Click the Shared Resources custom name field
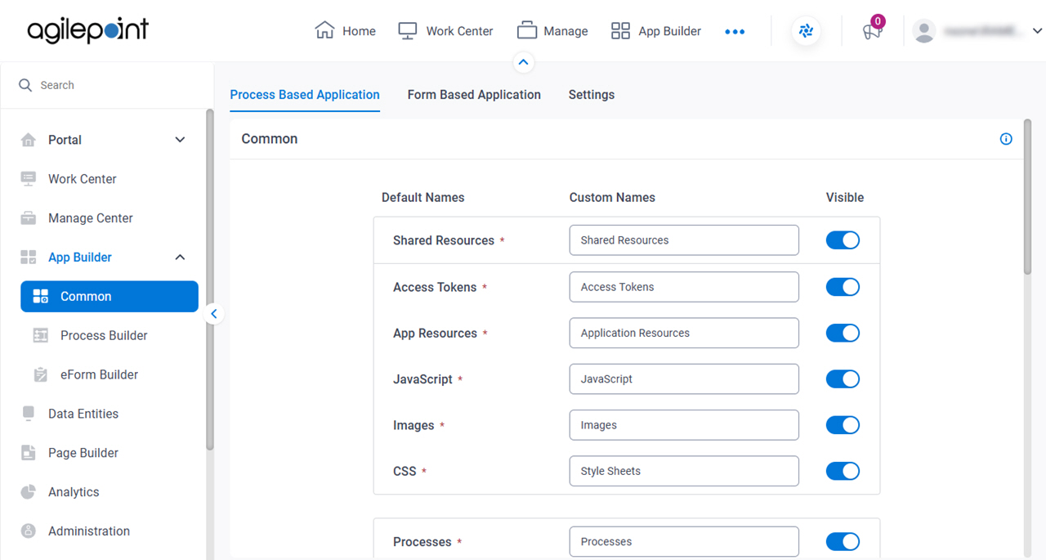Screen dimensions: 1046x560 tap(684, 240)
